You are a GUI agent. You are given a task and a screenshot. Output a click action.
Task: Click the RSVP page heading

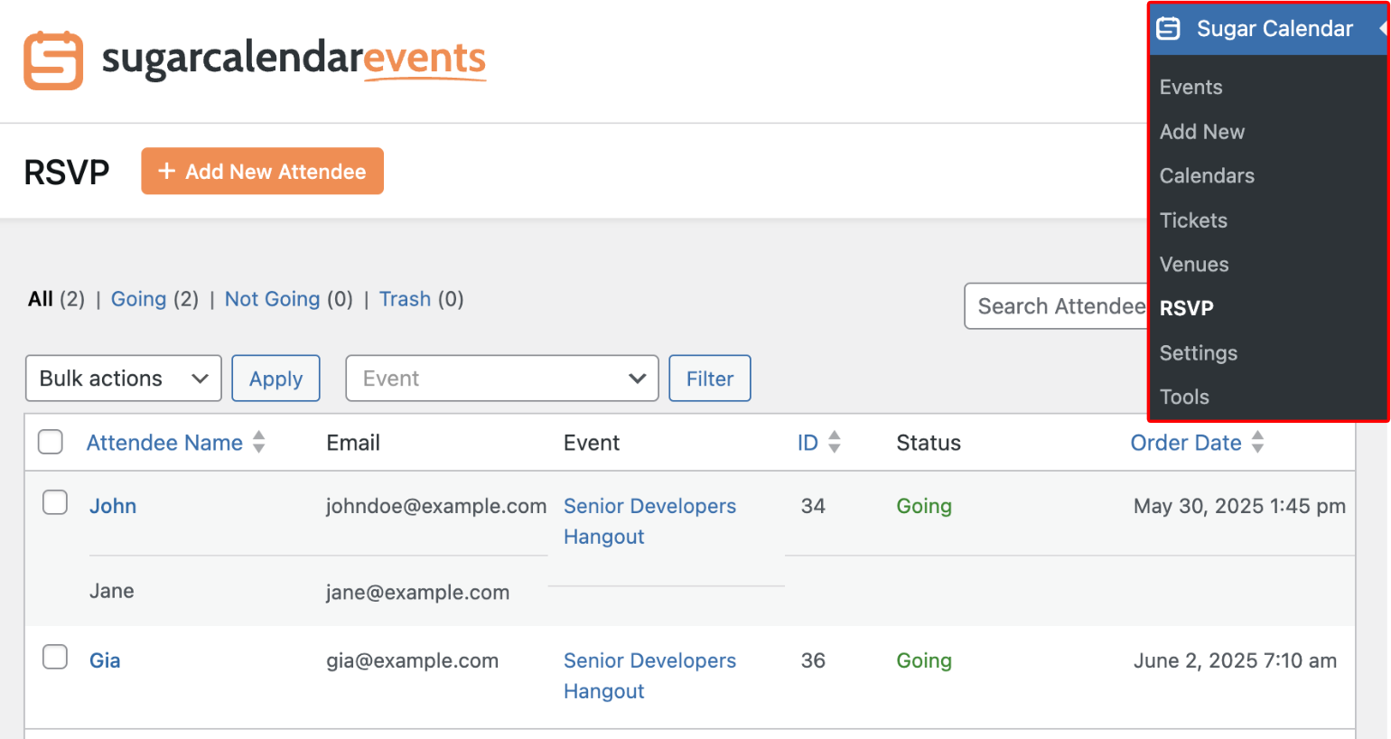pos(67,172)
